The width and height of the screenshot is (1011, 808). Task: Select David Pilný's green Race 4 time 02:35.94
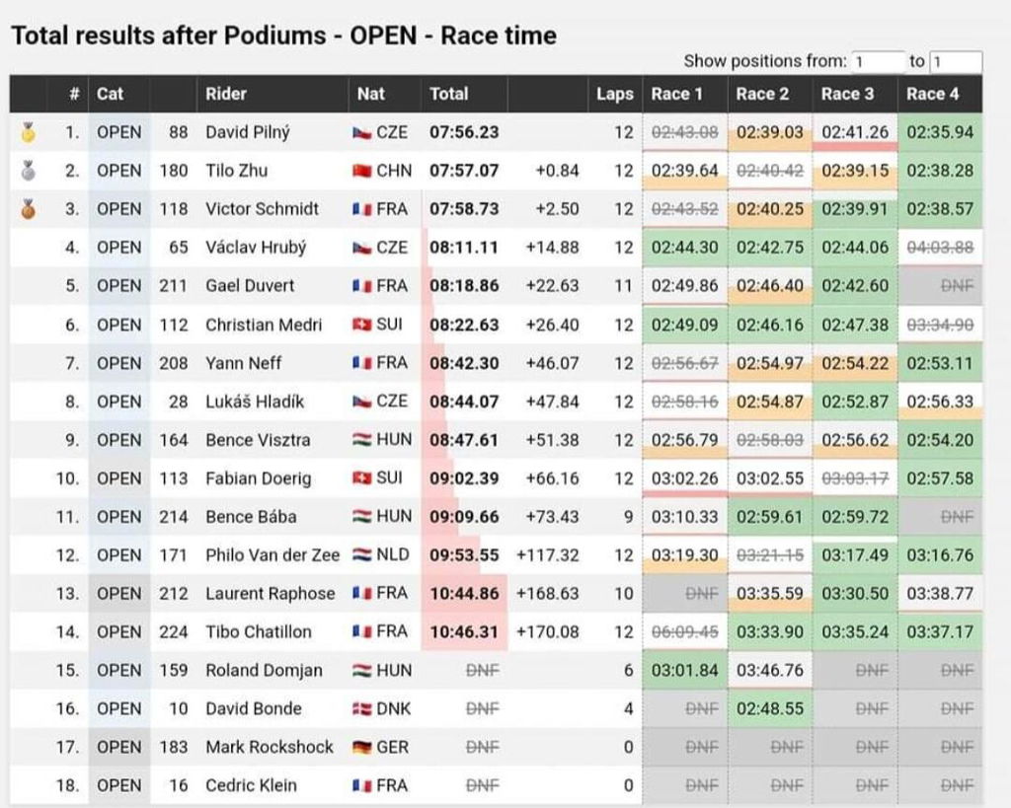click(940, 132)
